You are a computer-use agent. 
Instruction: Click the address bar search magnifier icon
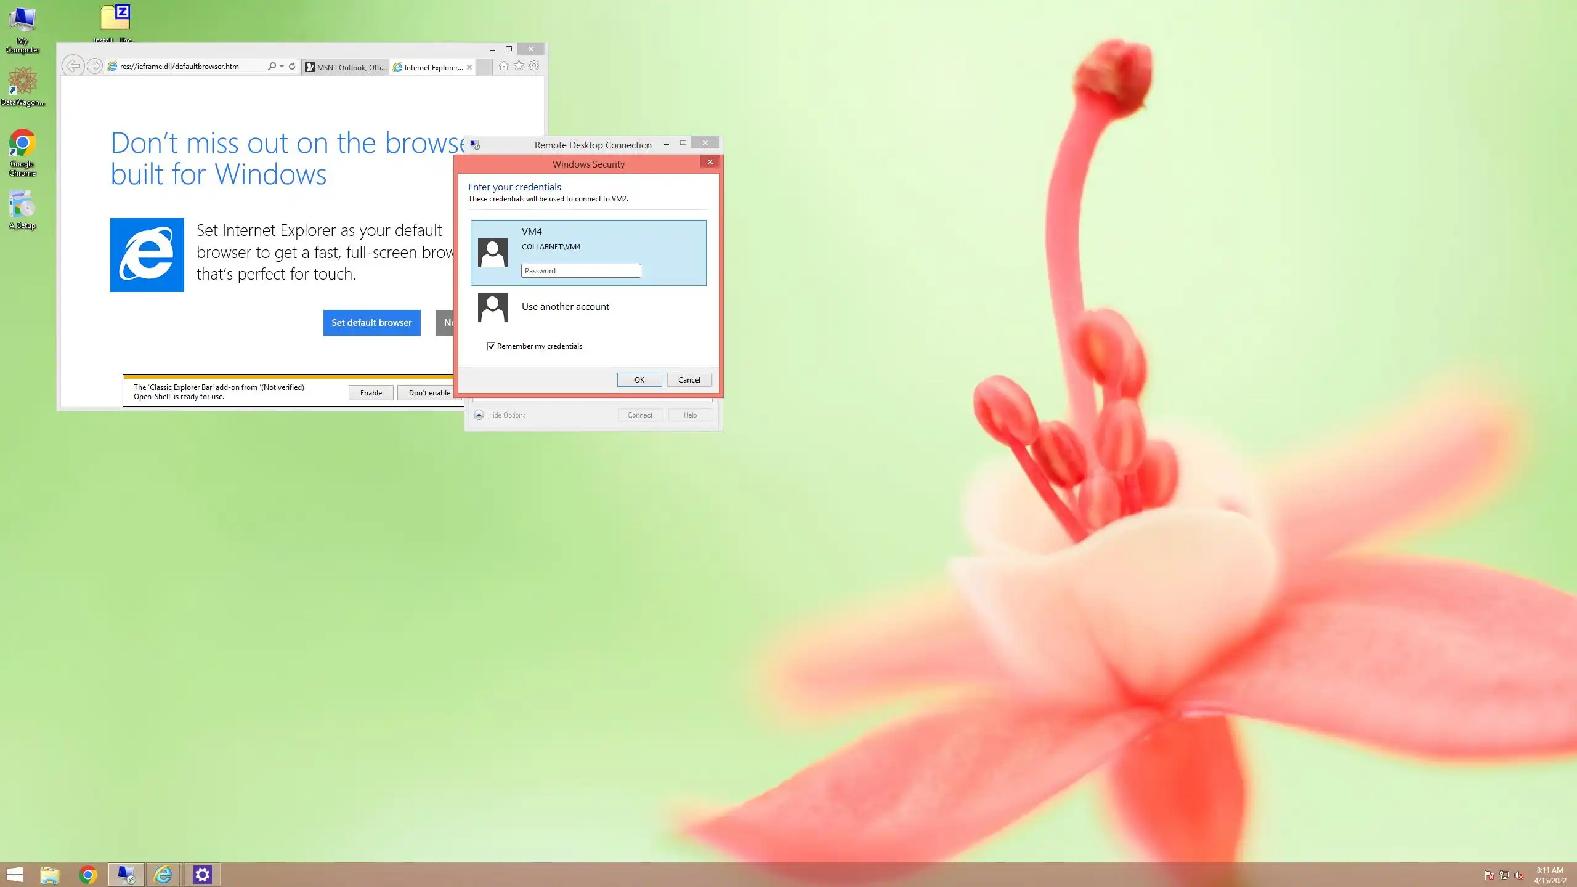pos(272,66)
